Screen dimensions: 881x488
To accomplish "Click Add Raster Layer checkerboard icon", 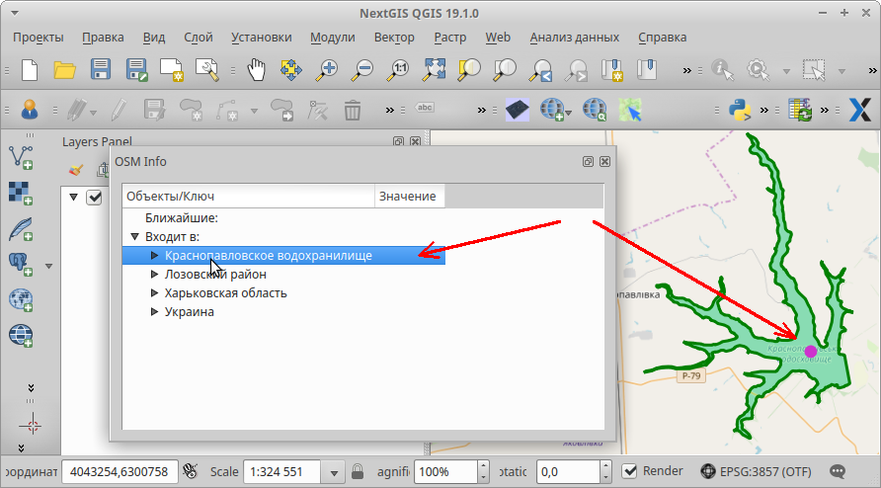I will coord(21,193).
